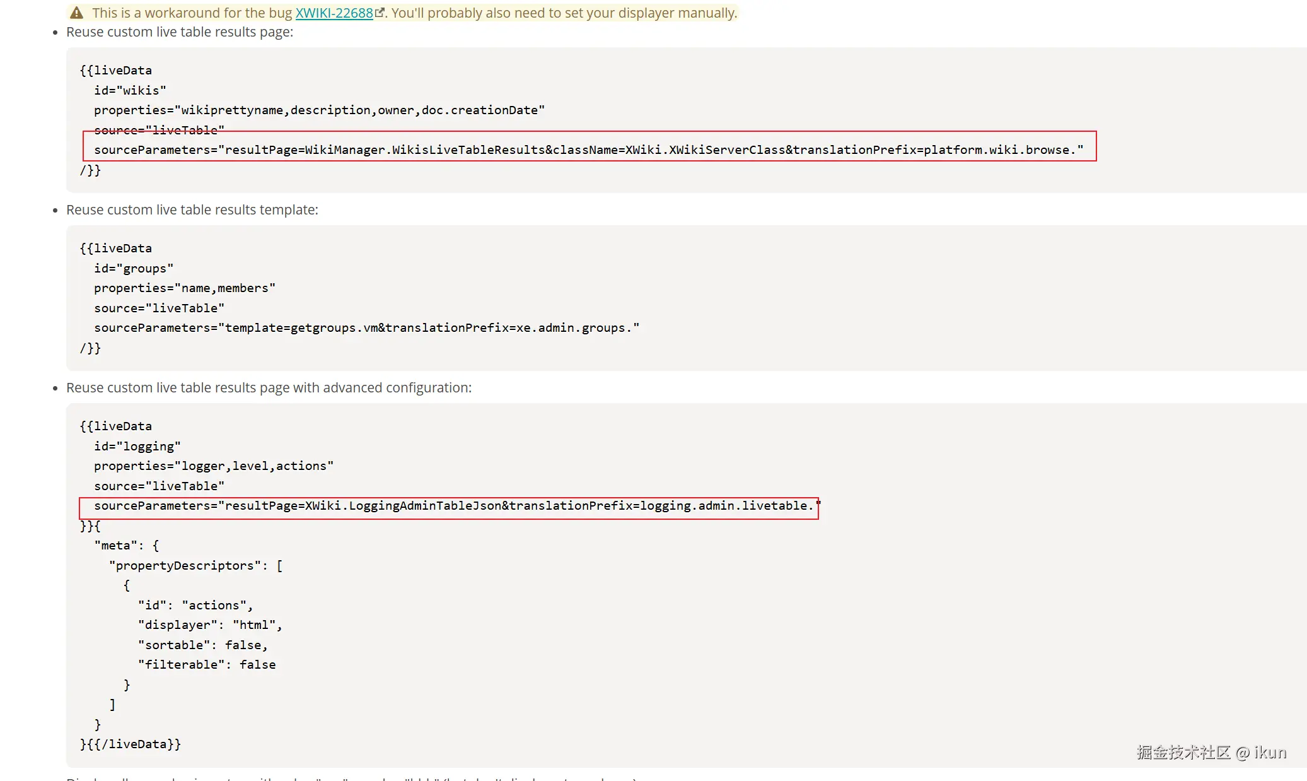Screen dimensions: 1307x781
Task: Click the wikiprettyname properties line in first block
Action: click(319, 110)
